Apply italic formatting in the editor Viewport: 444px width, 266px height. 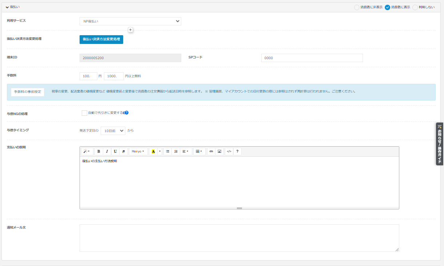(x=107, y=151)
